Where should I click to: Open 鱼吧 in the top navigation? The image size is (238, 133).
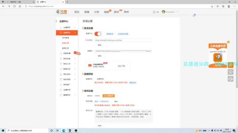click(x=126, y=12)
